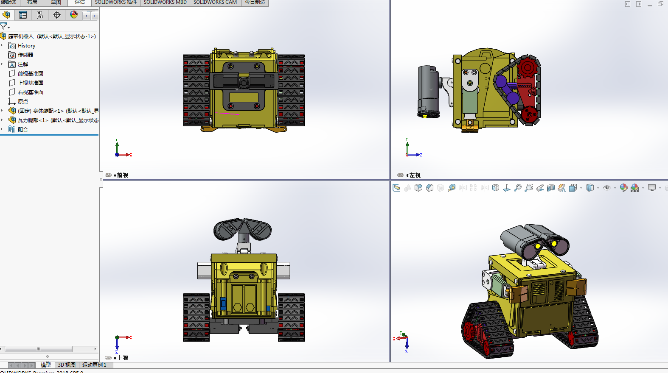Click the link views icon beside *上视
Image resolution: width=668 pixels, height=373 pixels.
tap(108, 358)
